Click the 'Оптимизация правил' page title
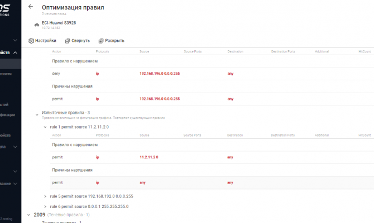The width and height of the screenshot is (374, 223). pos(73,7)
